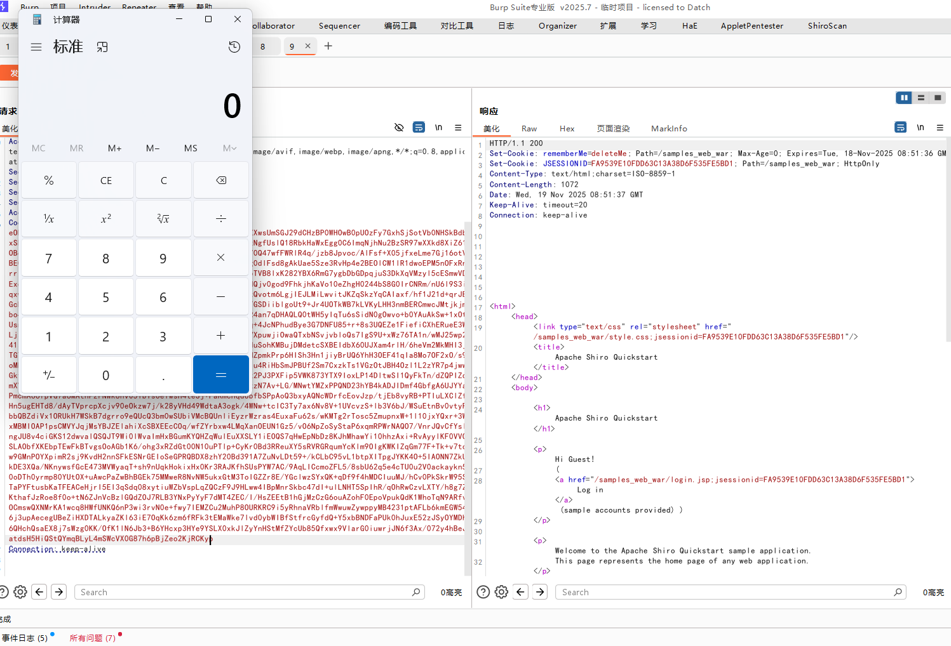Click the Calculator square root key
Viewport: 951px width, 646px height.
tap(163, 219)
